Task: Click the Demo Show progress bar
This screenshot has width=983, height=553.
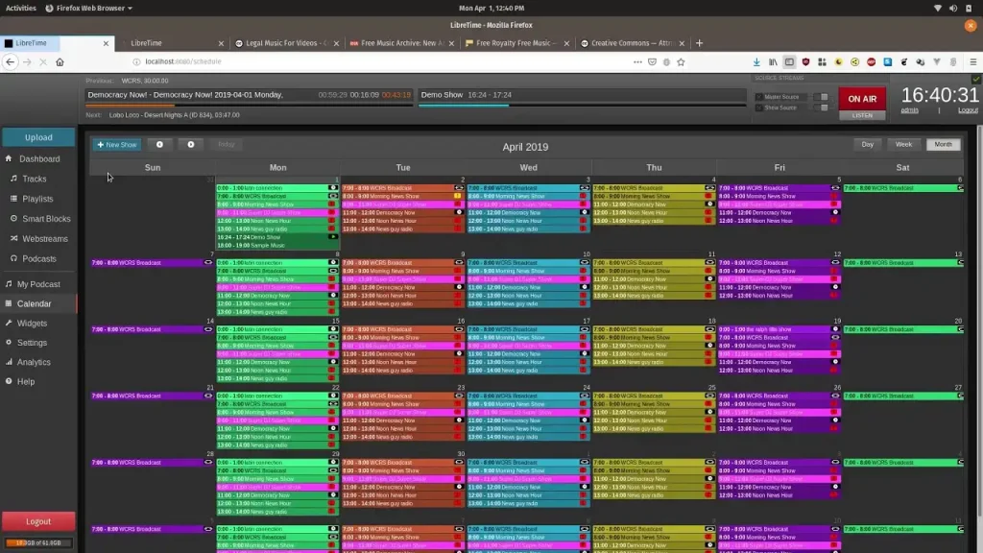Action: coord(465,106)
